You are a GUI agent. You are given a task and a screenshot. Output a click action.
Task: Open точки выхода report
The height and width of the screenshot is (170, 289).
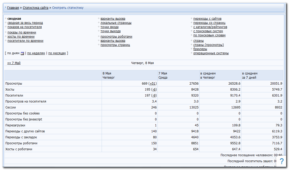(110, 31)
